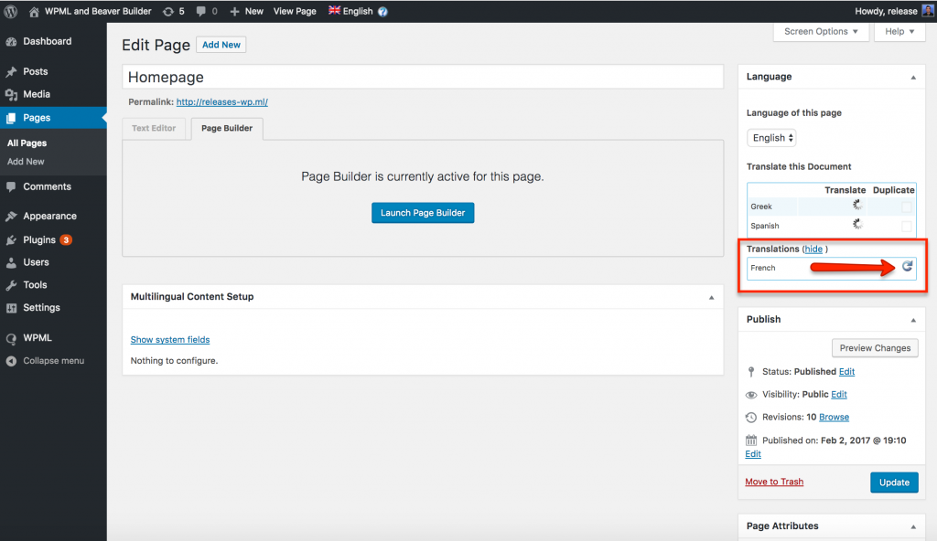This screenshot has height=541, width=937.
Task: Click the Media icon in sidebar
Action: click(11, 94)
